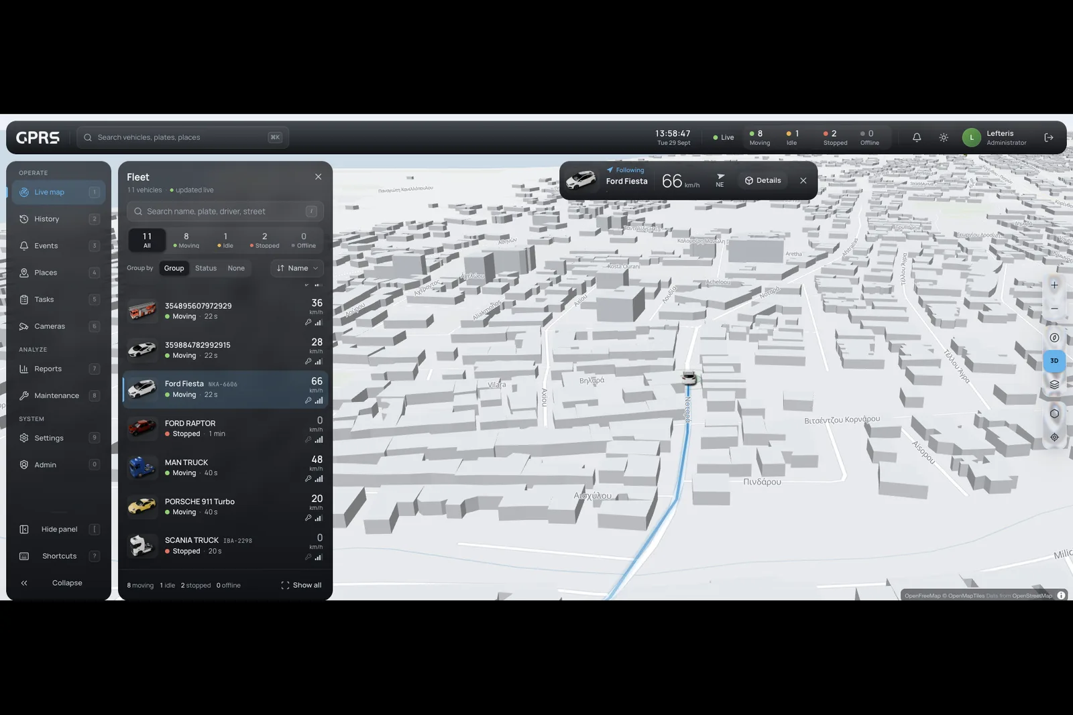Toggle 3D map view

pos(1054,361)
